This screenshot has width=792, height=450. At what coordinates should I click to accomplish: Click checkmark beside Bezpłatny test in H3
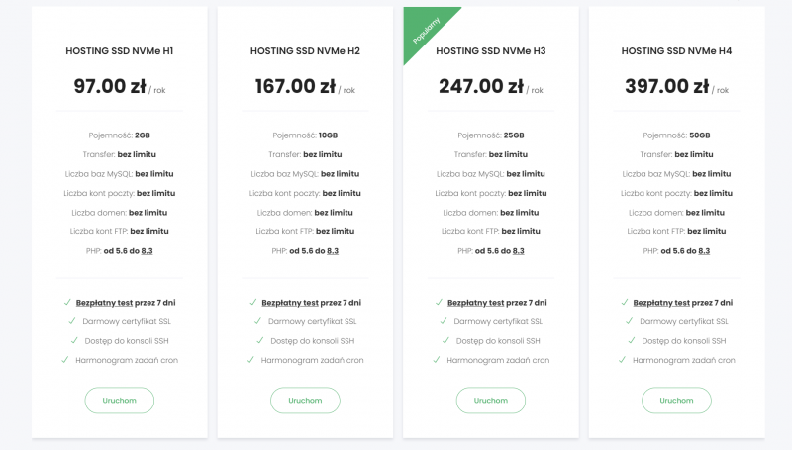coord(439,303)
